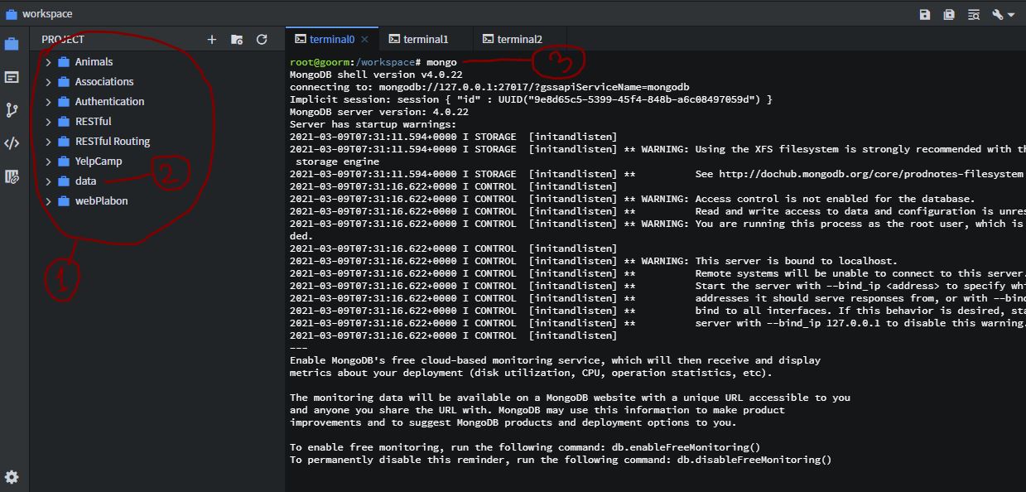The image size is (1026, 492).
Task: Click the Save icon in the top toolbar
Action: (x=925, y=14)
